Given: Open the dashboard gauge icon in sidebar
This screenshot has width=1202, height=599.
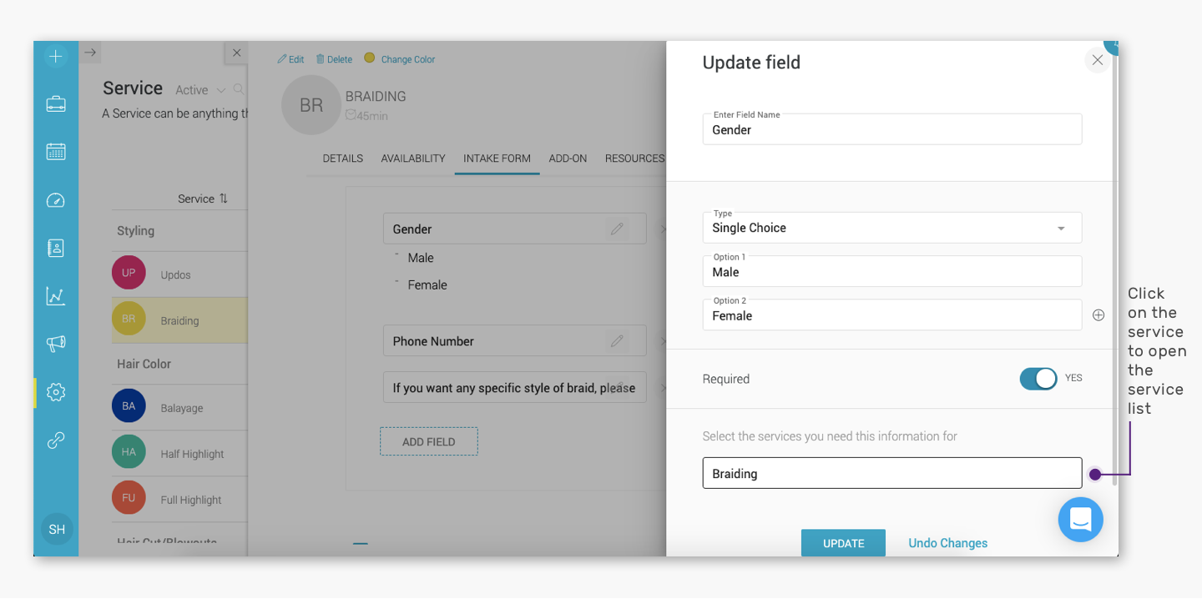Looking at the screenshot, I should (x=56, y=200).
